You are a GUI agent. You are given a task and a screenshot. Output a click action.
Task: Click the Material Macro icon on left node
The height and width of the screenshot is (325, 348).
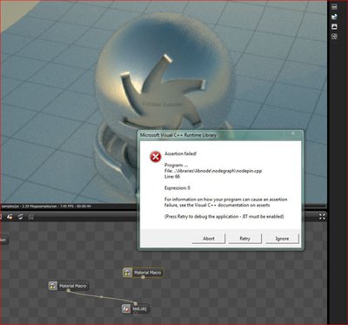pyautogui.click(x=52, y=286)
